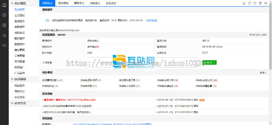Open 待审核会员升级 (2)

167,80
